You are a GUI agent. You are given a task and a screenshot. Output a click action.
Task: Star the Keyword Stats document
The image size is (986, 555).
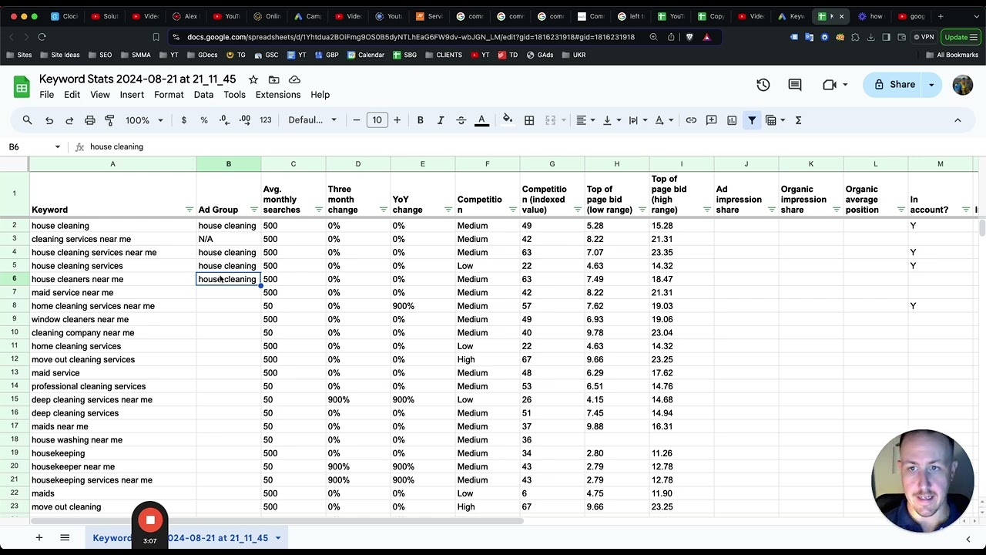click(x=253, y=79)
